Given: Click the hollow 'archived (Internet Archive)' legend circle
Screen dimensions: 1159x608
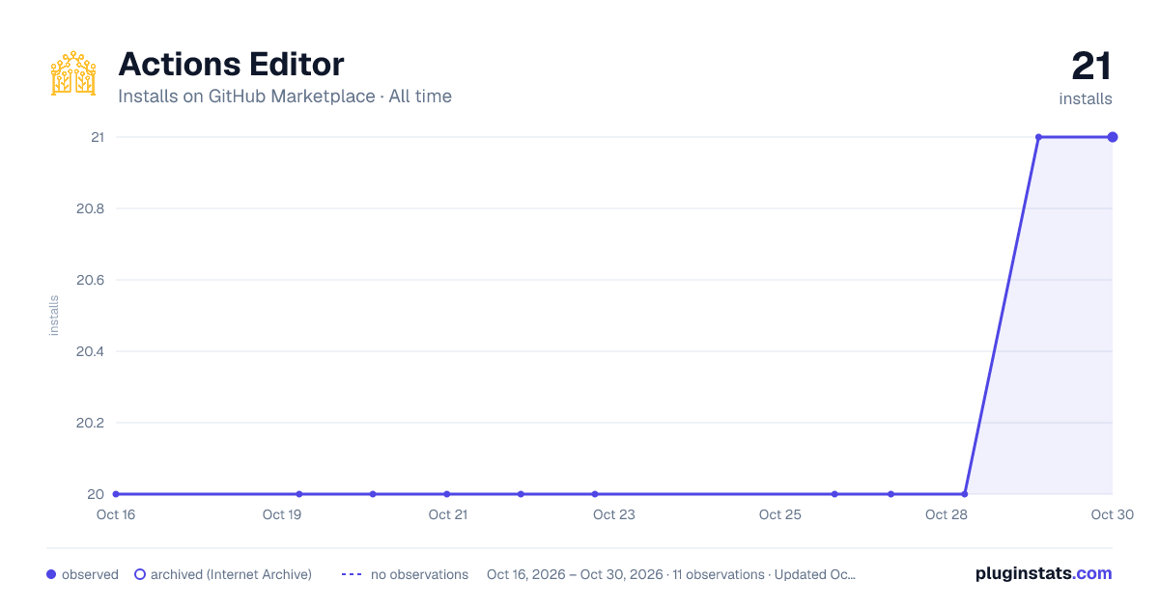Looking at the screenshot, I should point(140,574).
